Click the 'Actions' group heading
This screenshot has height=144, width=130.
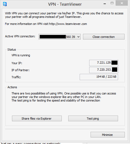click(12, 87)
